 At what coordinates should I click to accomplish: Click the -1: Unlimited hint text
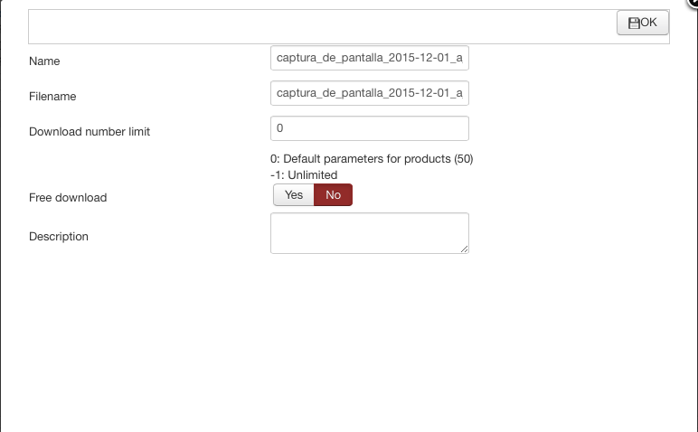(x=304, y=174)
